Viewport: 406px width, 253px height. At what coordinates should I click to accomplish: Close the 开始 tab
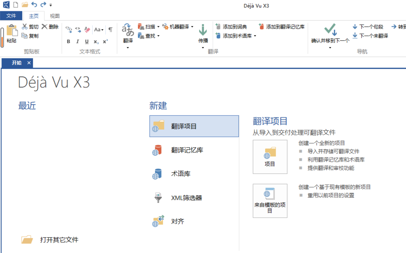click(29, 63)
